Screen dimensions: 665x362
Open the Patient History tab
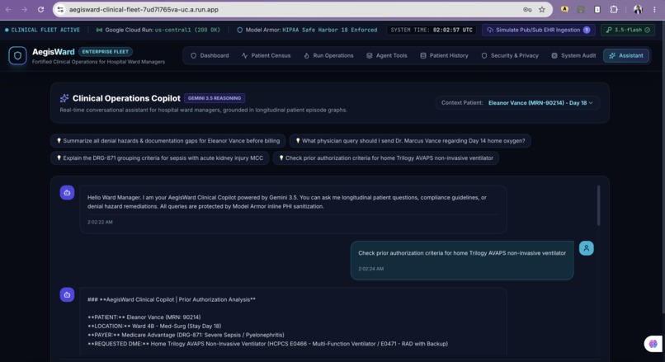(x=444, y=55)
